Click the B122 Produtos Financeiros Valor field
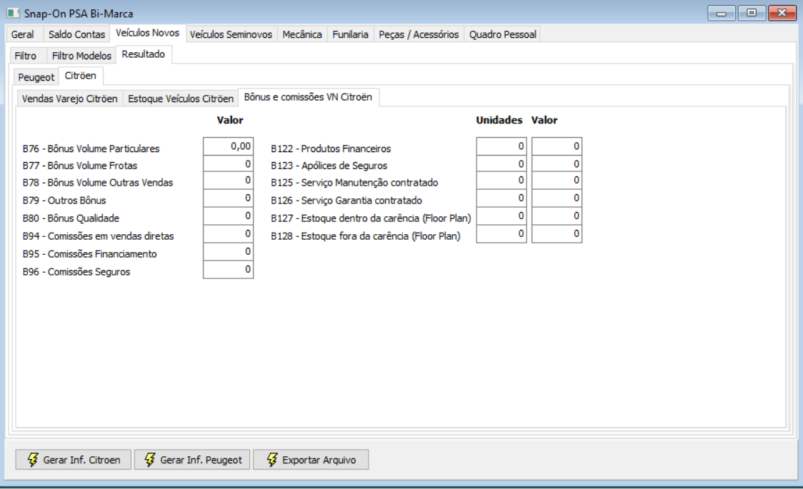 pos(557,146)
